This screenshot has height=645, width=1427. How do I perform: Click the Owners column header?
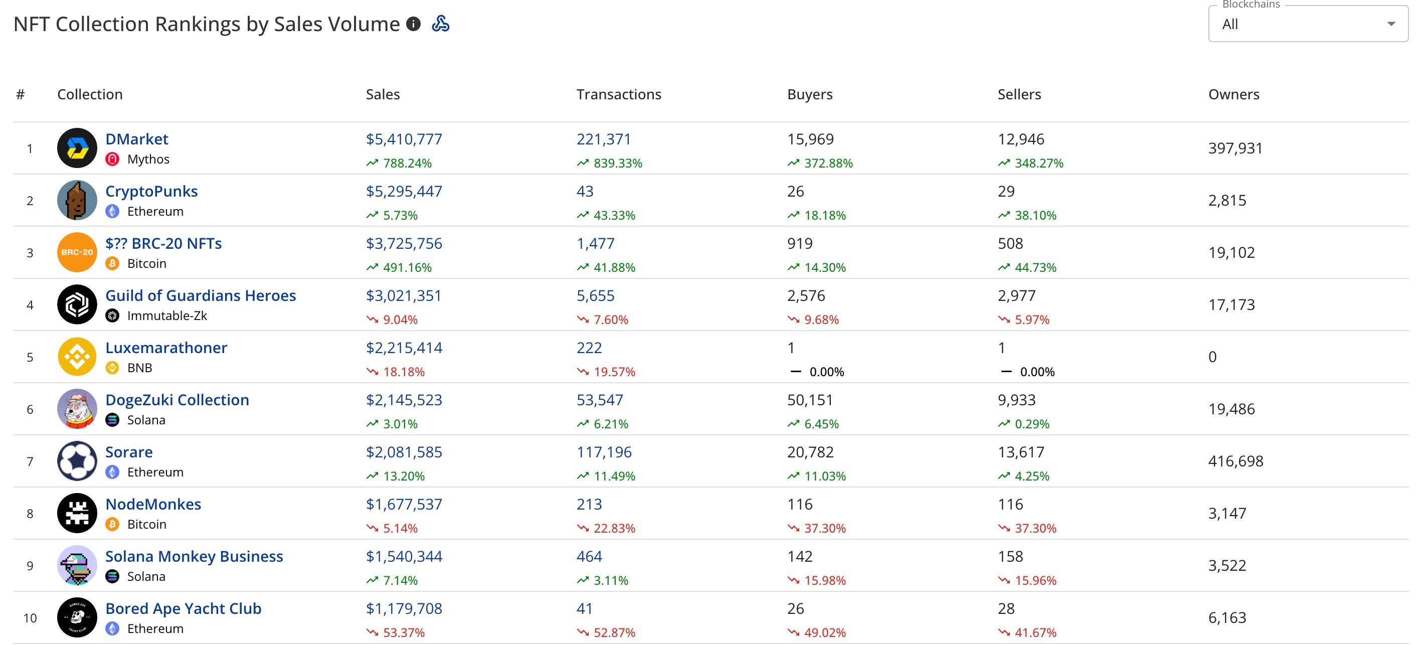pyautogui.click(x=1233, y=94)
